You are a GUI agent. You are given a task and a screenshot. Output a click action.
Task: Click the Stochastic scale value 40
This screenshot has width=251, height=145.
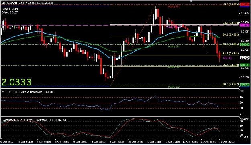point(241,131)
